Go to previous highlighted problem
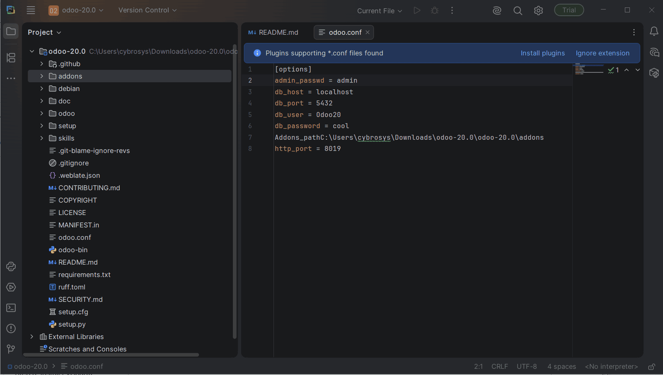The image size is (663, 375). click(627, 70)
